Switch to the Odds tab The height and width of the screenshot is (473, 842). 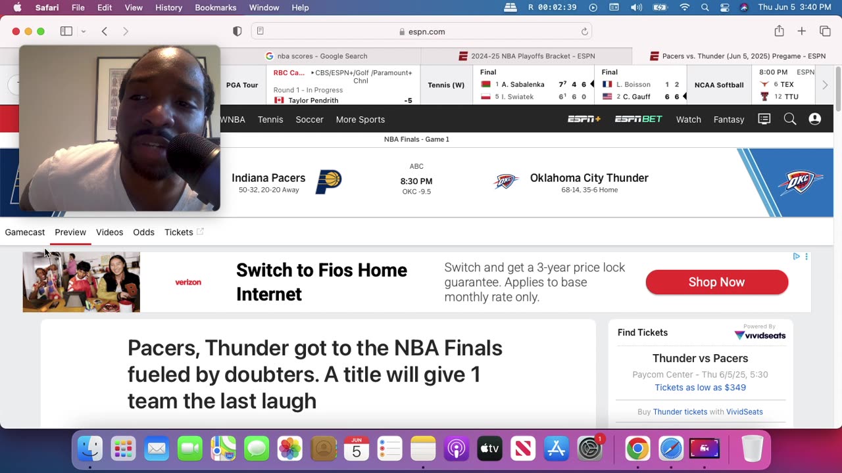coord(143,232)
